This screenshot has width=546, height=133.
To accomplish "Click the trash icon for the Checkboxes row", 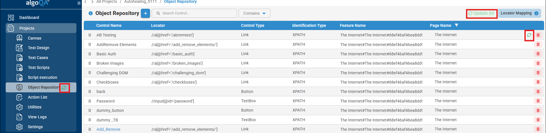I will coord(538,82).
